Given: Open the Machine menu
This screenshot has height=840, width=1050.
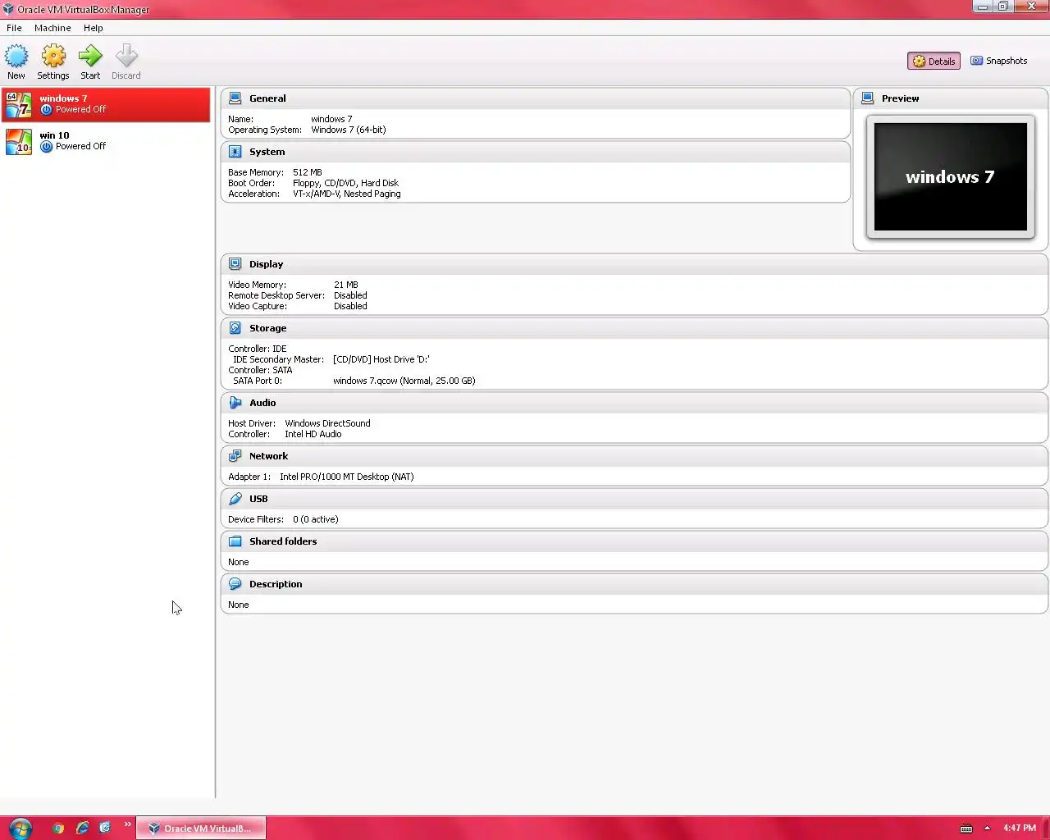Looking at the screenshot, I should [x=52, y=28].
